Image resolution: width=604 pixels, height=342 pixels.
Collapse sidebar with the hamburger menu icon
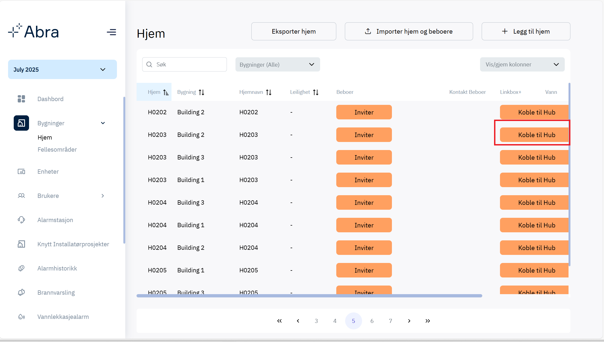(111, 32)
